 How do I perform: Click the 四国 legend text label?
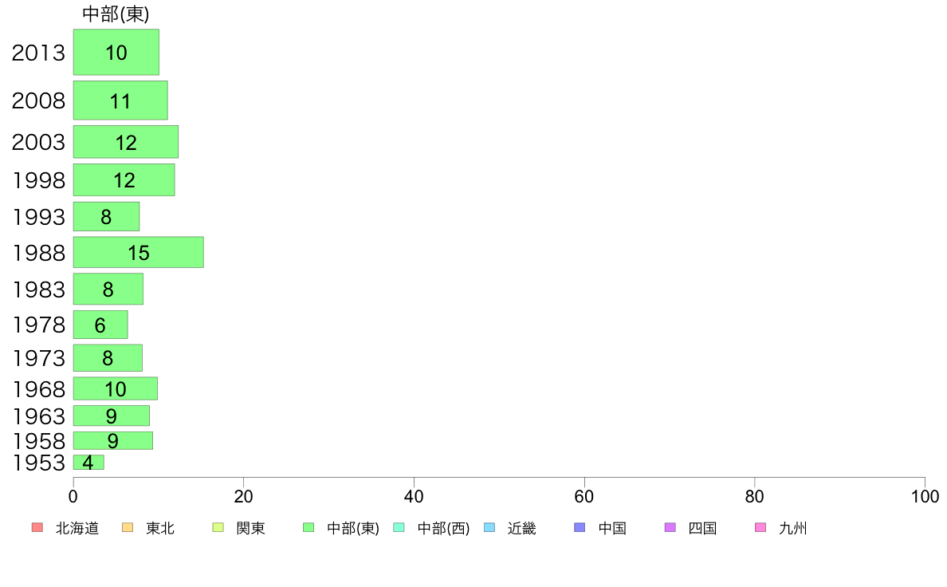[702, 528]
